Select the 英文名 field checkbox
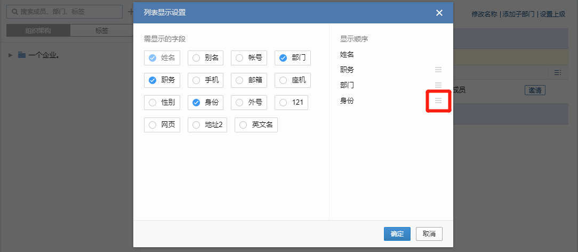This screenshot has width=578, height=252. [x=243, y=125]
